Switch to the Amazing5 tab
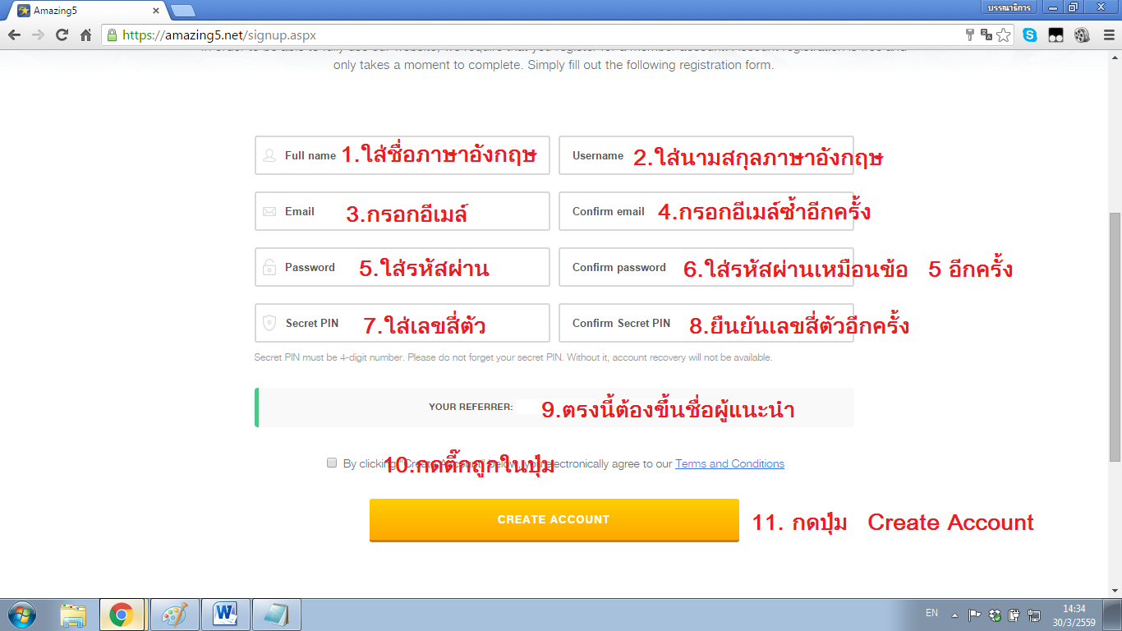Screen dimensions: 1122x631 click(x=85, y=11)
